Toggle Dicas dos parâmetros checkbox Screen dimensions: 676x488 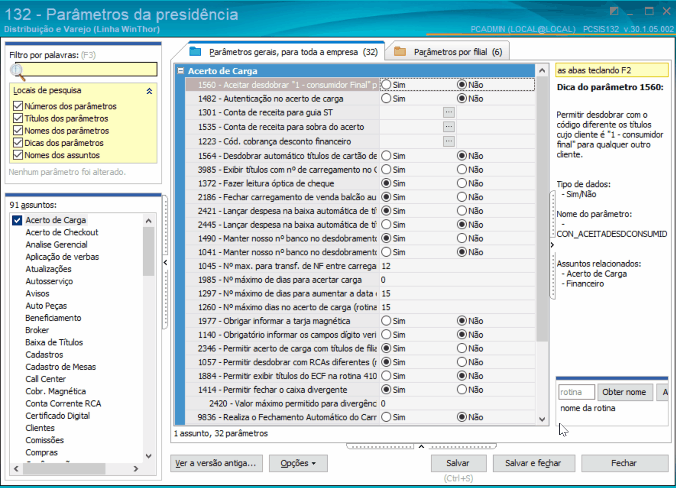coord(18,143)
